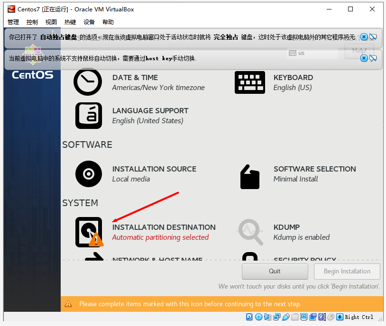Image resolution: width=386 pixels, height=326 pixels.
Task: Click 'English (United States)' language value
Action: tap(147, 121)
